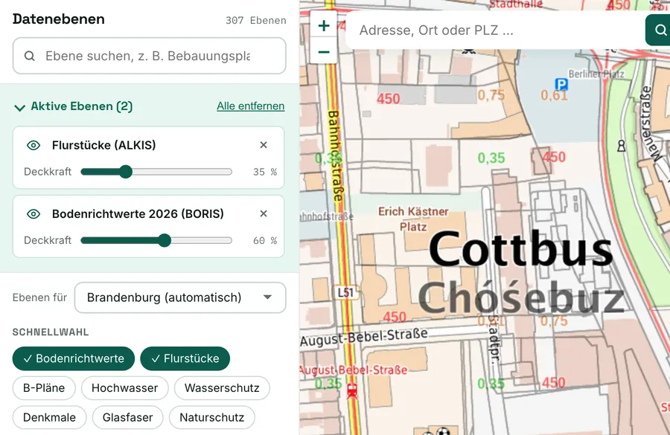Screen dimensions: 670x435
Task: Click the 0,61 value near Berliner Platz
Action: click(554, 95)
